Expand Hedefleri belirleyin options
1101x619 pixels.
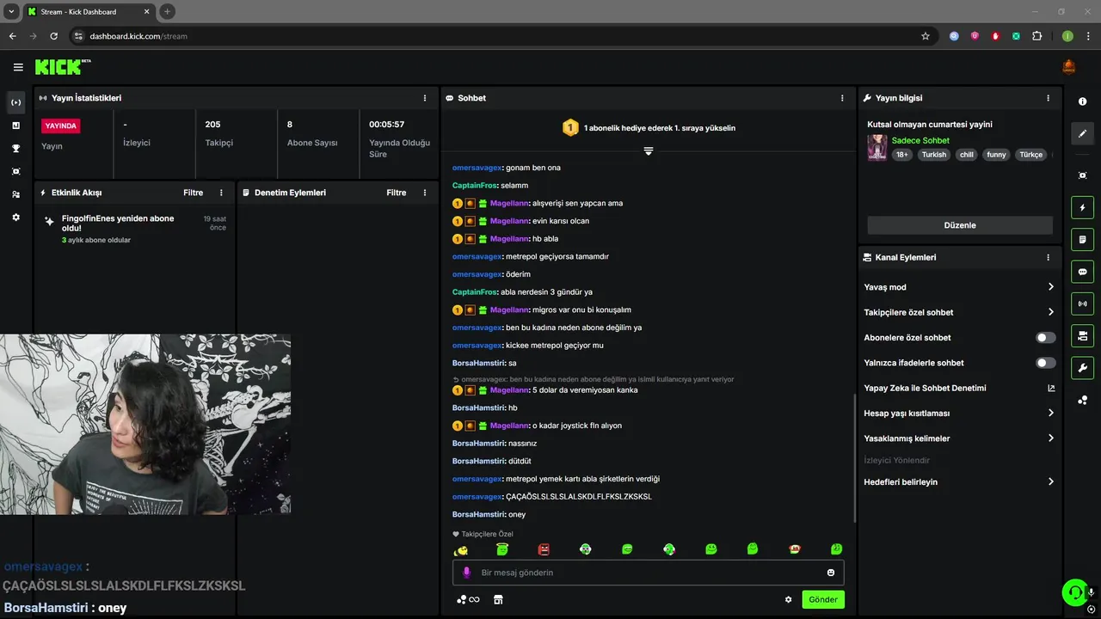click(x=1050, y=482)
